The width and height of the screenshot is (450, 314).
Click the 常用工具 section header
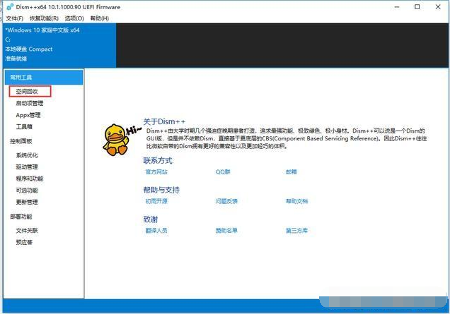(x=44, y=78)
